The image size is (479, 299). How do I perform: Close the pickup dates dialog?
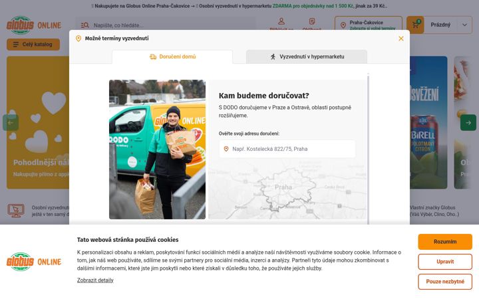400,39
